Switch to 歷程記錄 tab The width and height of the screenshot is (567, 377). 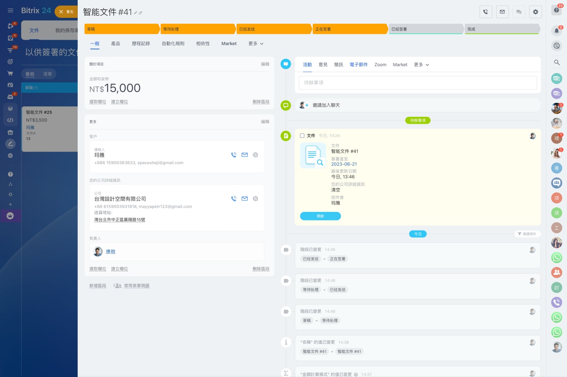click(141, 43)
